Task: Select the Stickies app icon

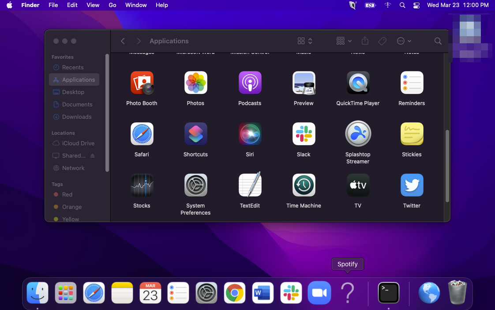Action: tap(412, 134)
